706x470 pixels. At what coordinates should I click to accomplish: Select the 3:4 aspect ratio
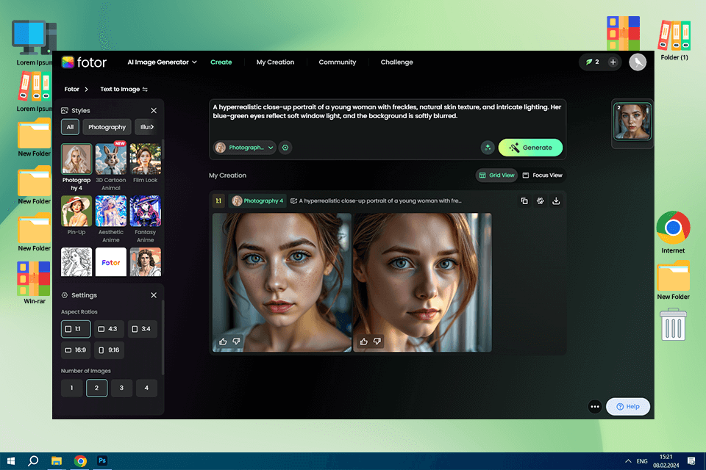142,329
